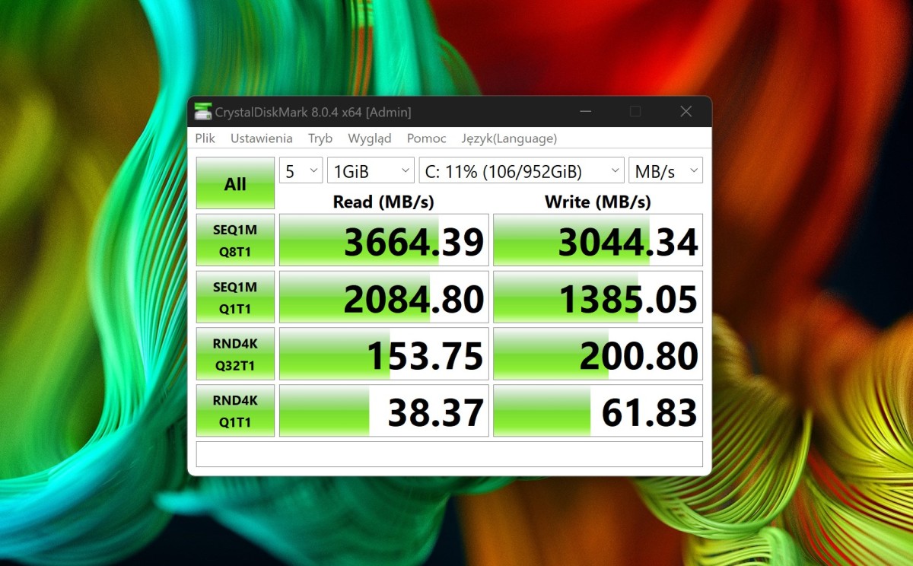913x566 pixels.
Task: Run the RND4K Q32T1 test
Action: click(x=235, y=355)
